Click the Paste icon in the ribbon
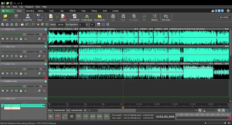 123,17
